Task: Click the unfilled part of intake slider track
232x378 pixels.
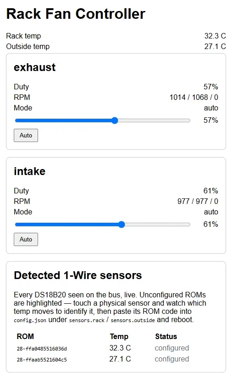Action: pos(157,225)
